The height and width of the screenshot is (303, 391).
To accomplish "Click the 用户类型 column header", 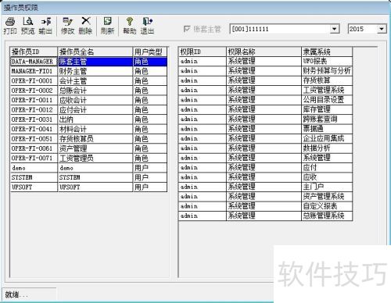I will click(x=150, y=52).
